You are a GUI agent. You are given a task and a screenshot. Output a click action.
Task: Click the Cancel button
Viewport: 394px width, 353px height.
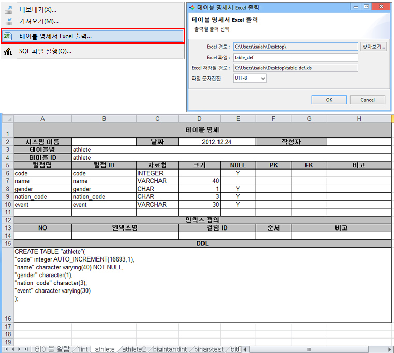coord(367,100)
